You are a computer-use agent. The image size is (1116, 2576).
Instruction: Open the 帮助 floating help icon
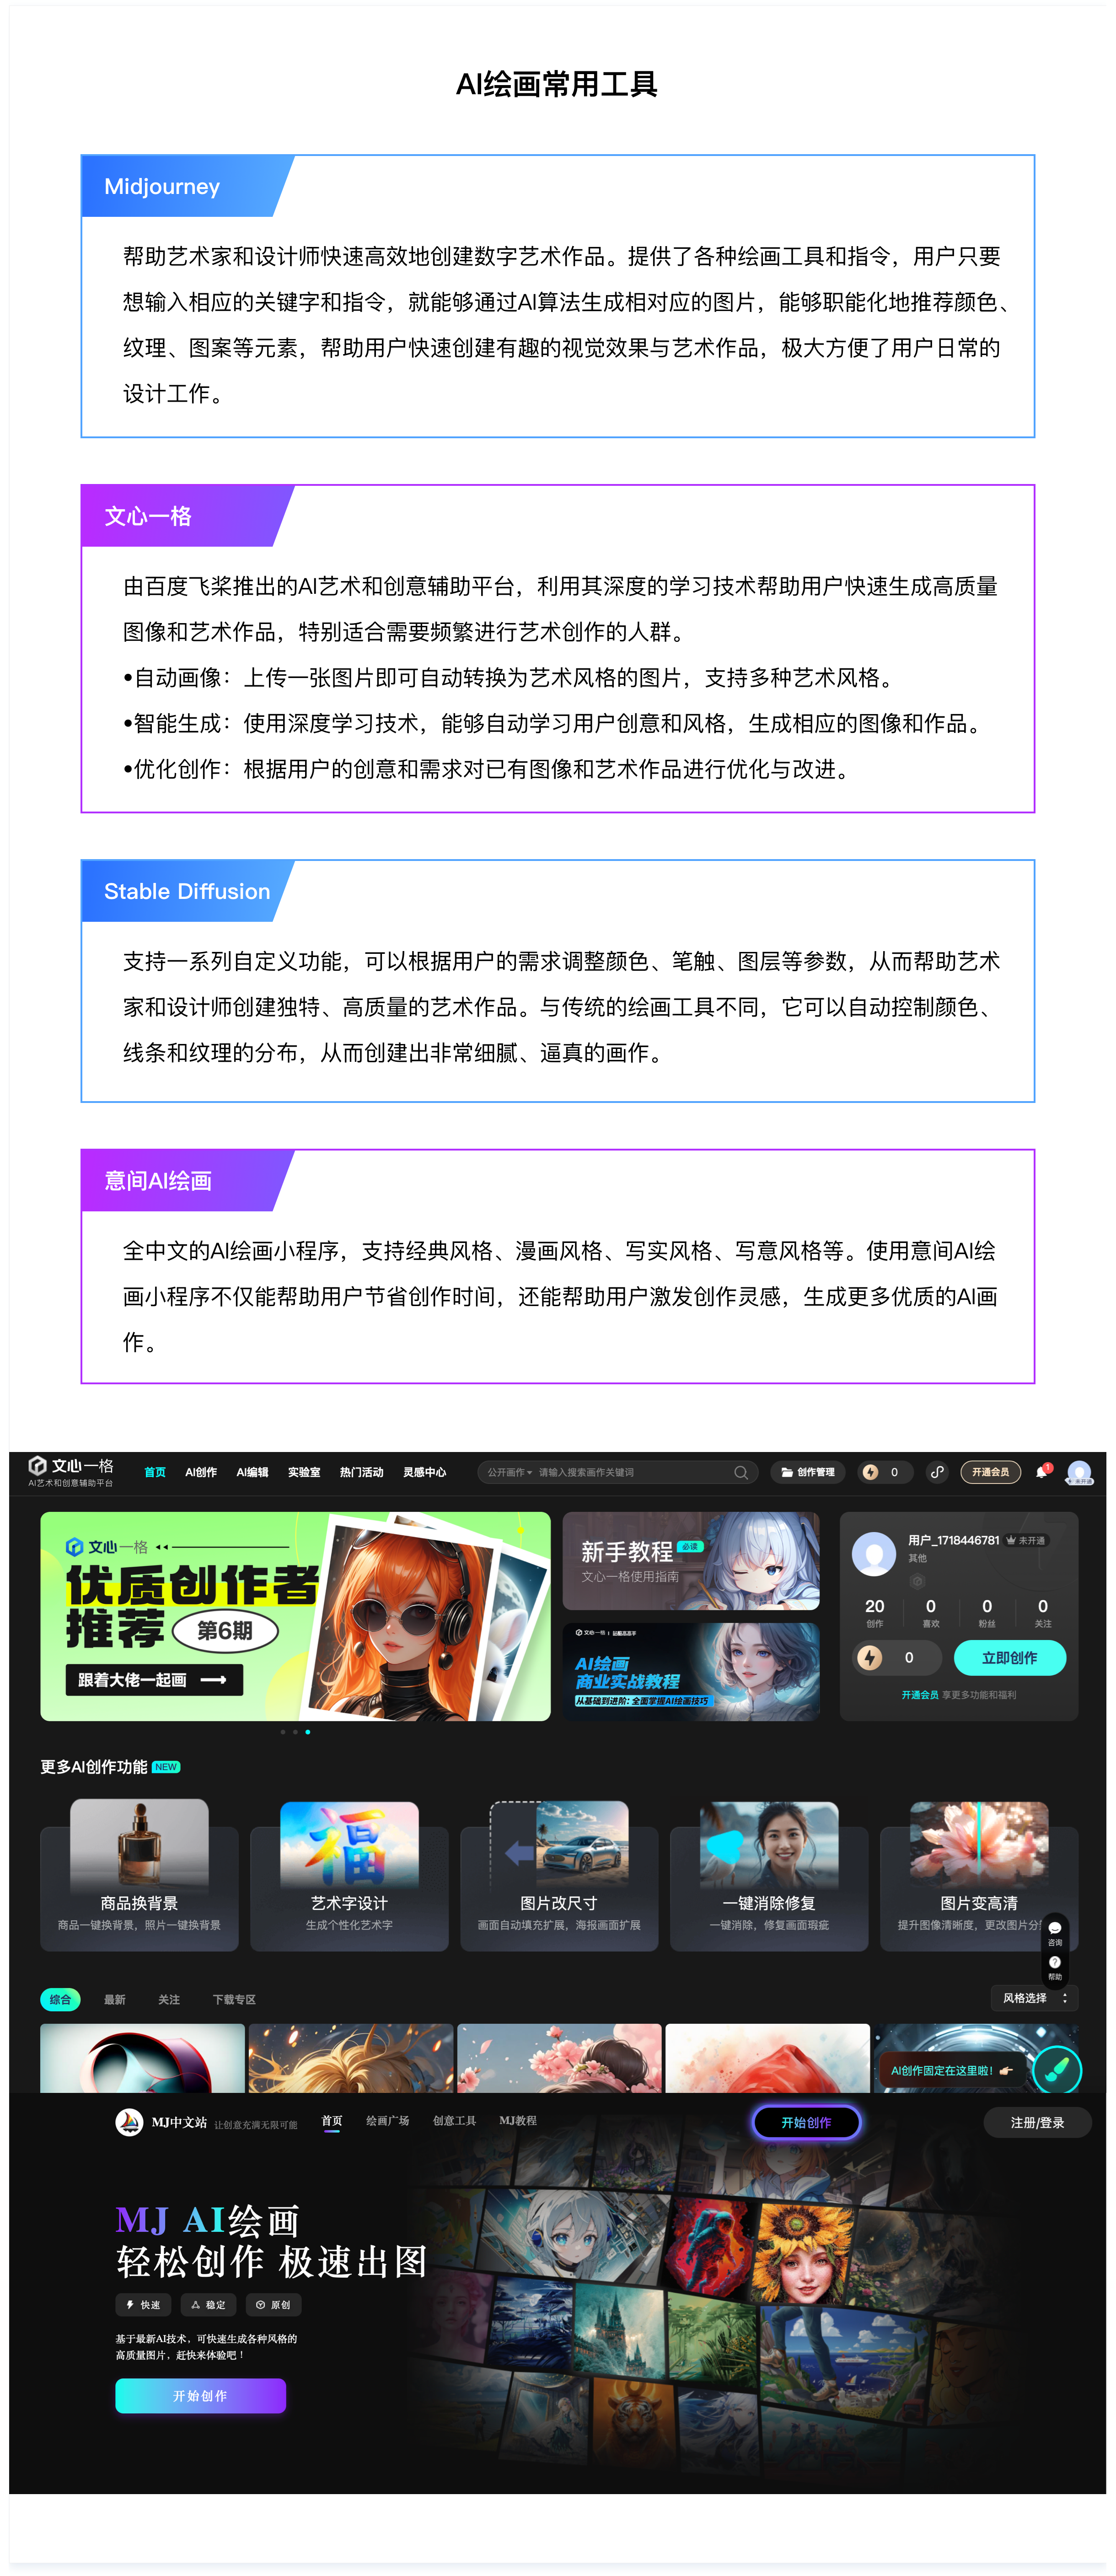(1055, 1963)
